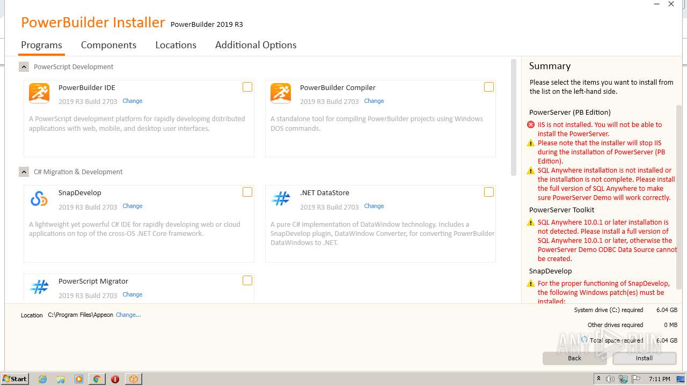Select the PowerBuilder installer taskbar button
Image resolution: width=687 pixels, height=386 pixels.
(133, 379)
